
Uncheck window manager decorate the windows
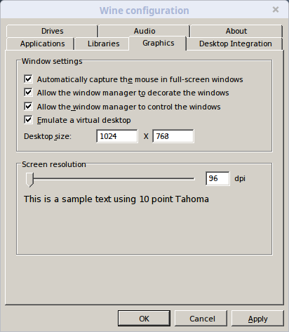(28, 93)
